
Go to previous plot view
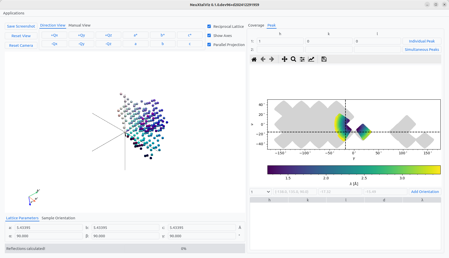pos(263,59)
